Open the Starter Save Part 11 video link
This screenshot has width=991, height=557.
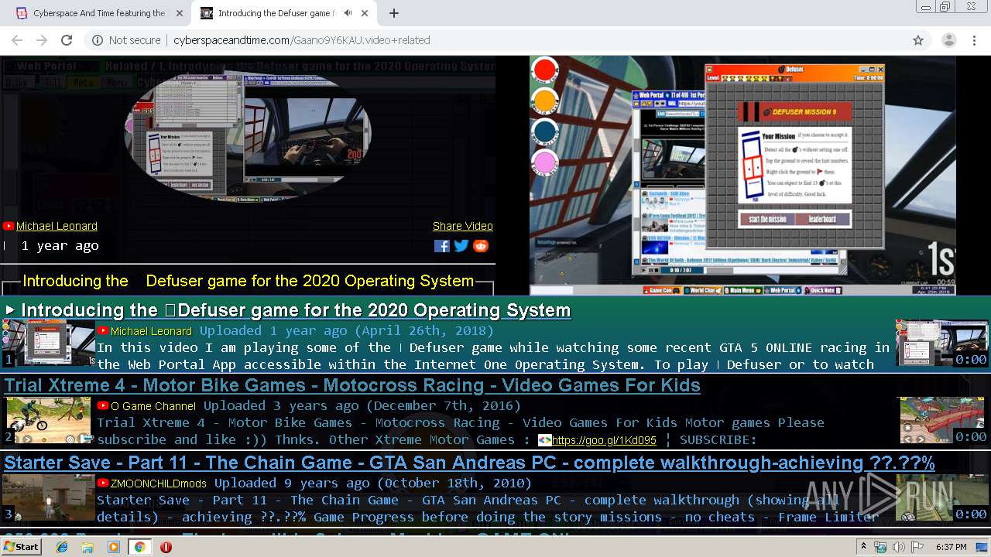click(x=469, y=463)
